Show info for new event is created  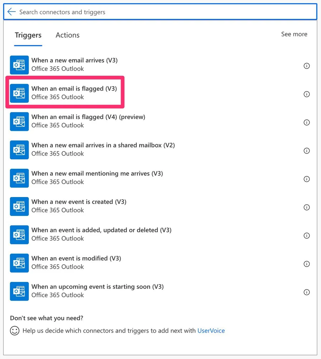pos(306,207)
